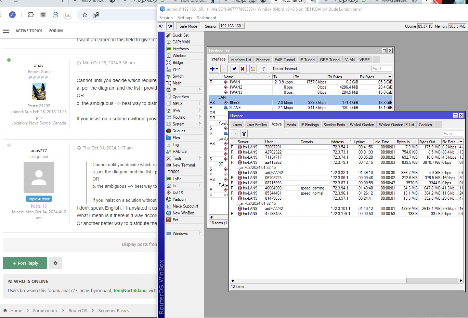Switch to the VLAN tab
Image resolution: width=468 pixels, height=318 pixels.
coord(350,60)
